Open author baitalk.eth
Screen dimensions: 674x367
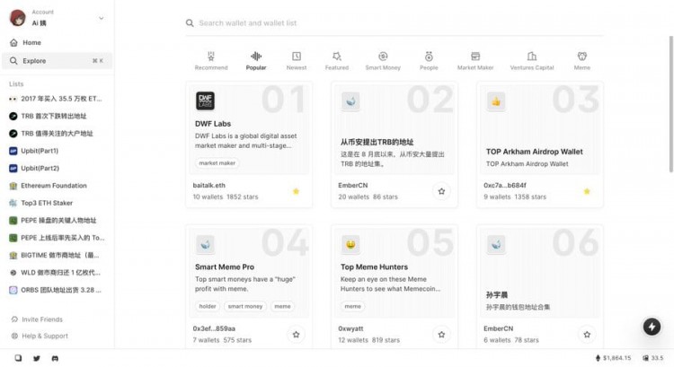click(x=208, y=186)
